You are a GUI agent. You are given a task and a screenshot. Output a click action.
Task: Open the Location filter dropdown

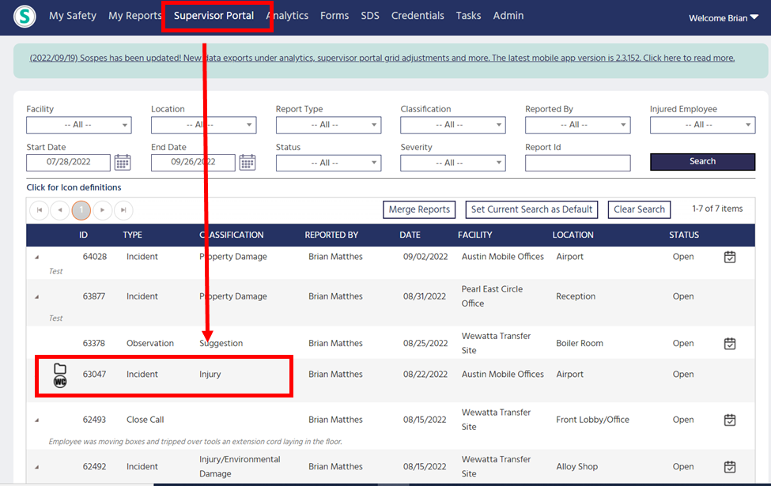[x=203, y=125]
